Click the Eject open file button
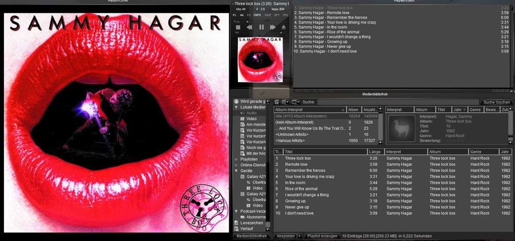The width and height of the screenshot is (515, 241). [x=284, y=27]
